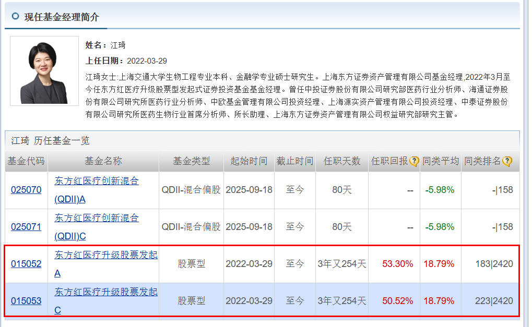This screenshot has height=327, width=532.
Task: Select 80天 tenure in 025071 row
Action: click(x=341, y=227)
